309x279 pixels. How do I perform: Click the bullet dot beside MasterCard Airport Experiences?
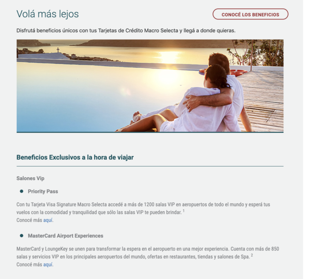tap(22, 235)
